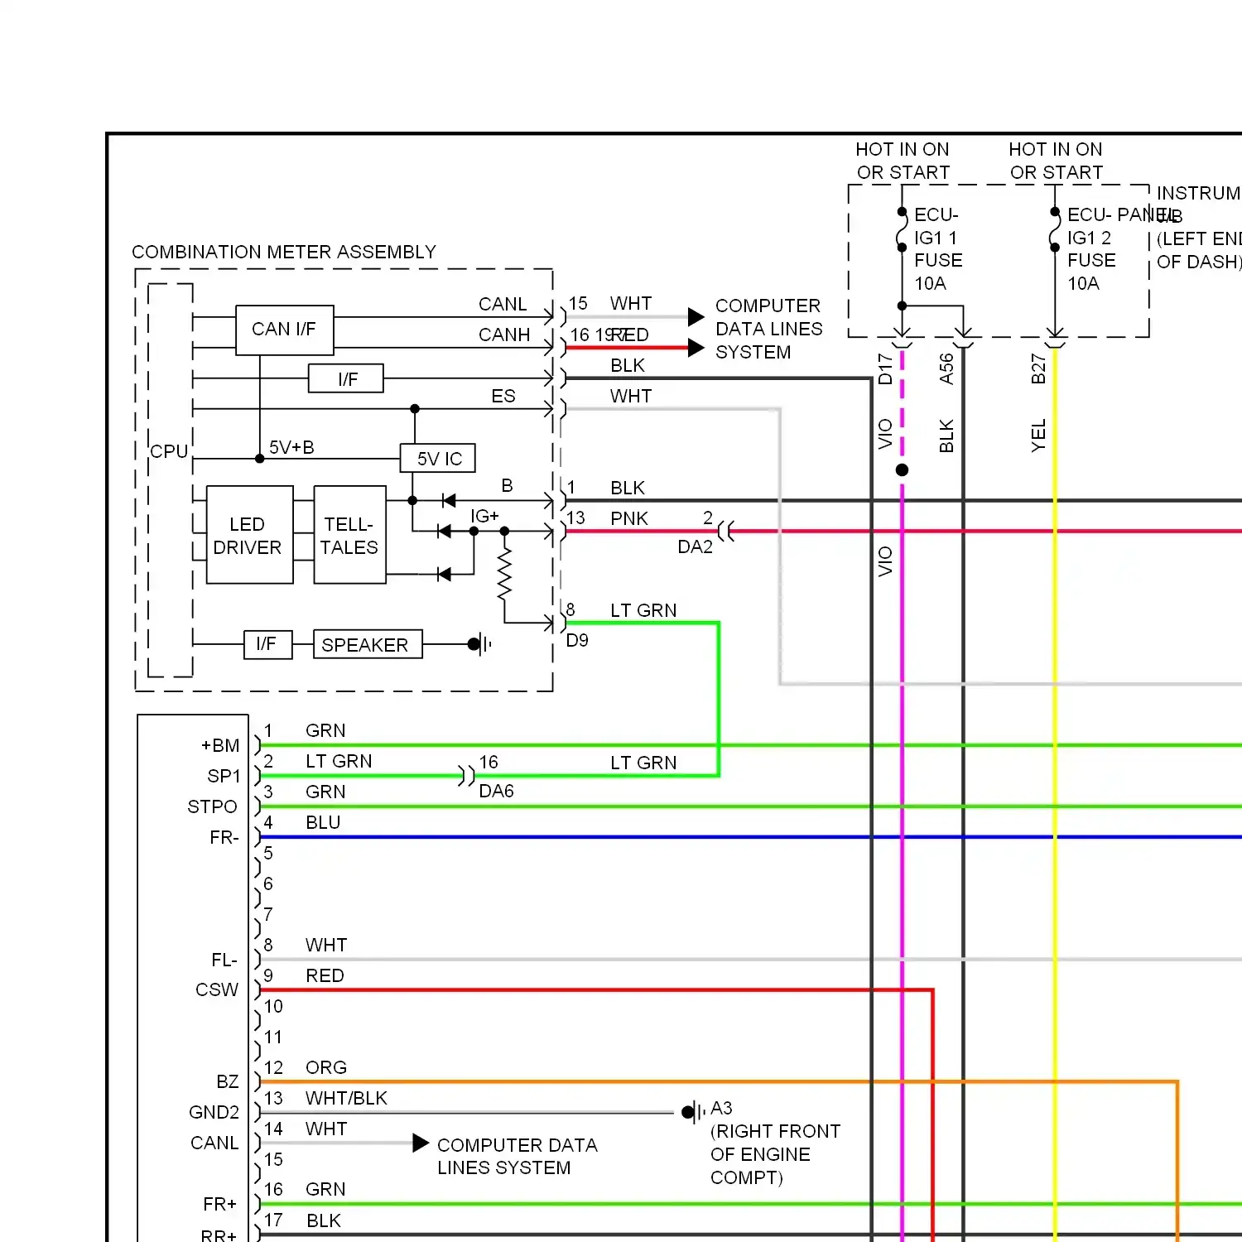
Task: Click the DA6 connector label
Action: click(x=496, y=791)
